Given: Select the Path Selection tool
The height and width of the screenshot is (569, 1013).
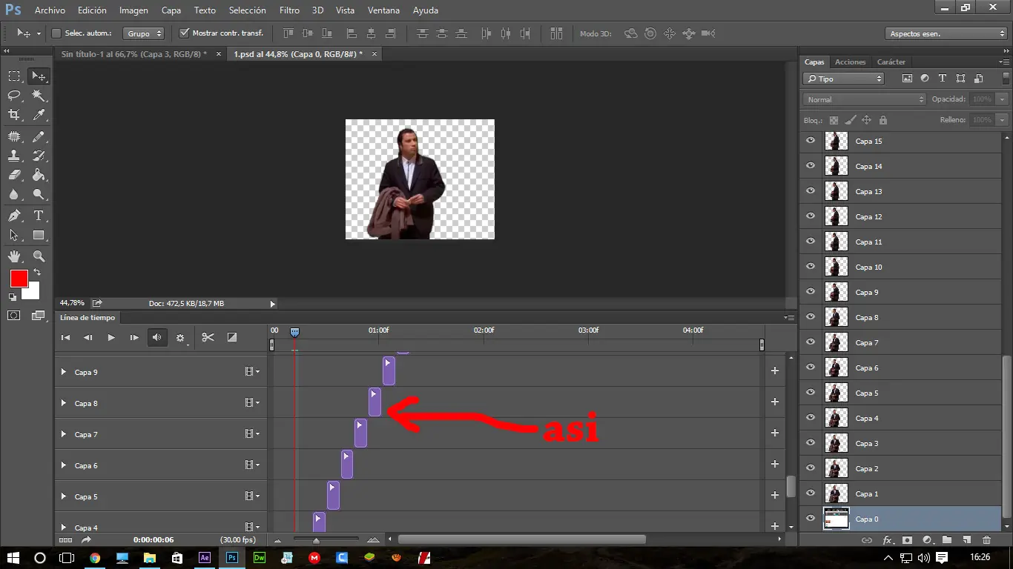Looking at the screenshot, I should click(14, 235).
